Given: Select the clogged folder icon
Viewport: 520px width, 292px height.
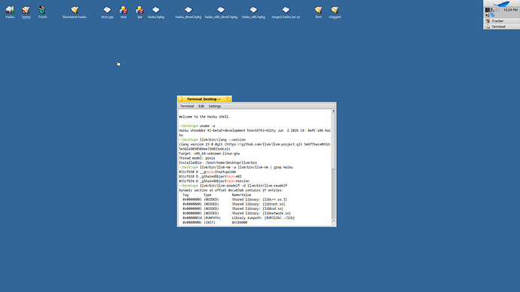Looking at the screenshot, I should click(x=335, y=10).
